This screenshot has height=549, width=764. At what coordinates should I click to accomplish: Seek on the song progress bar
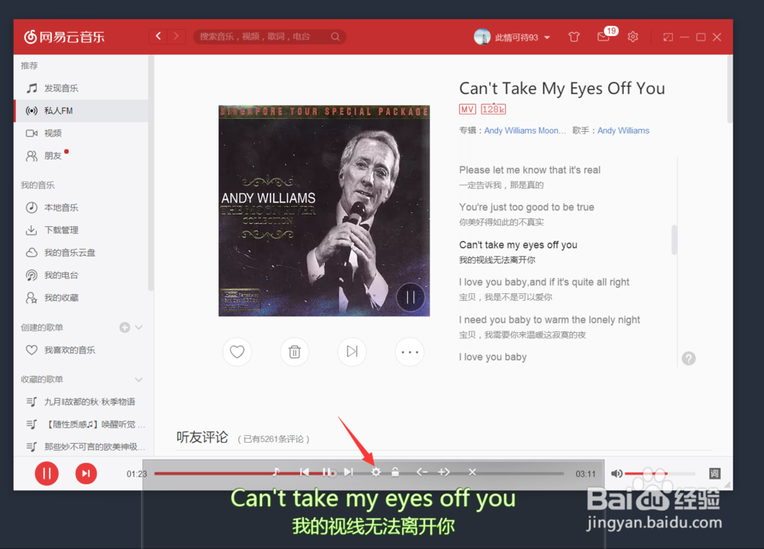pyautogui.click(x=358, y=473)
